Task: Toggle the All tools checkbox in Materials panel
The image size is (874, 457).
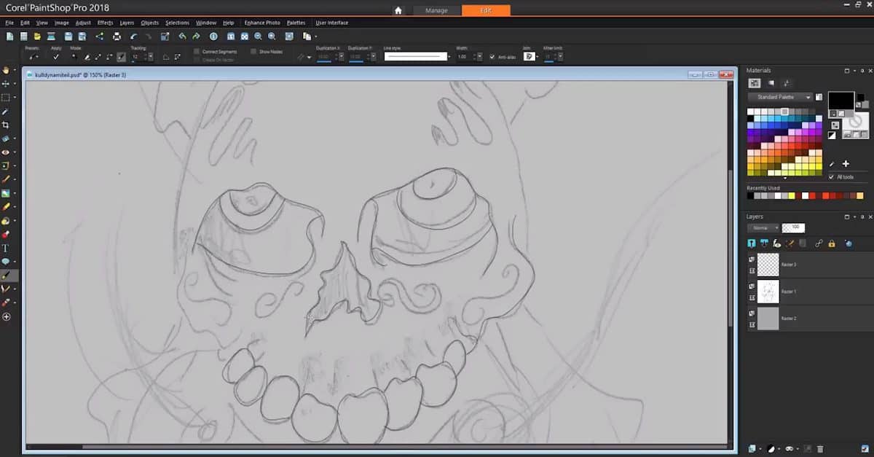Action: click(x=832, y=177)
